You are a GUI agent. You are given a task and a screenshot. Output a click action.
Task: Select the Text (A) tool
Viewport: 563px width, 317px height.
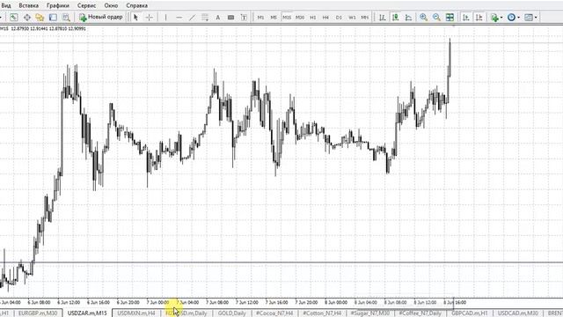[x=217, y=18]
